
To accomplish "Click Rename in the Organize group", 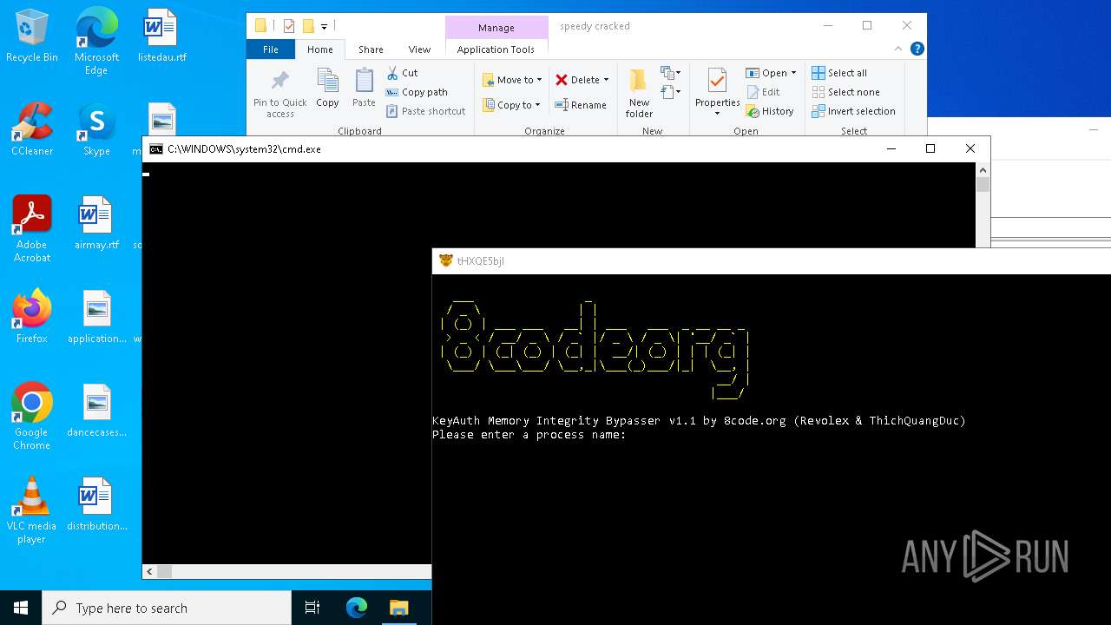I will (582, 105).
